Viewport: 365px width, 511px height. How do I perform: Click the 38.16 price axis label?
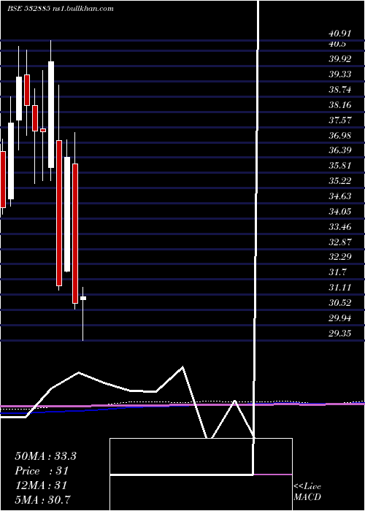pos(340,105)
